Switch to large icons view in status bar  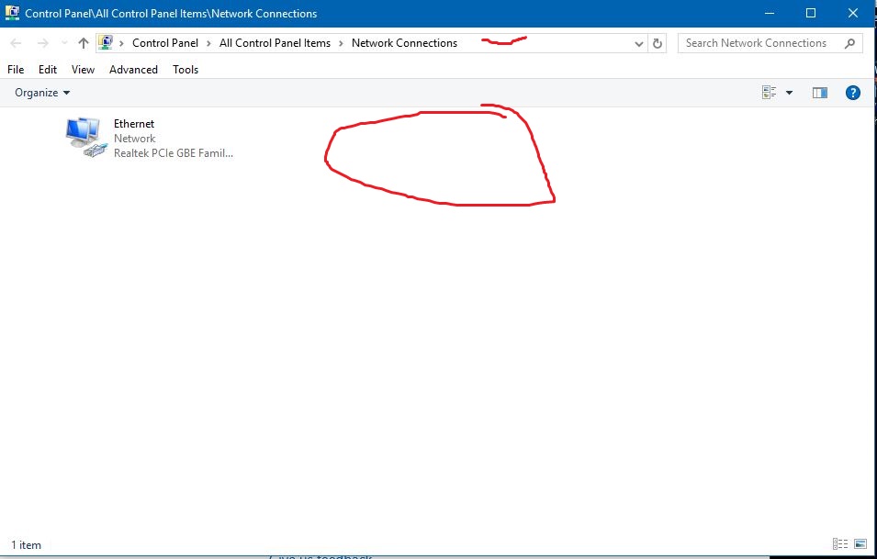860,543
